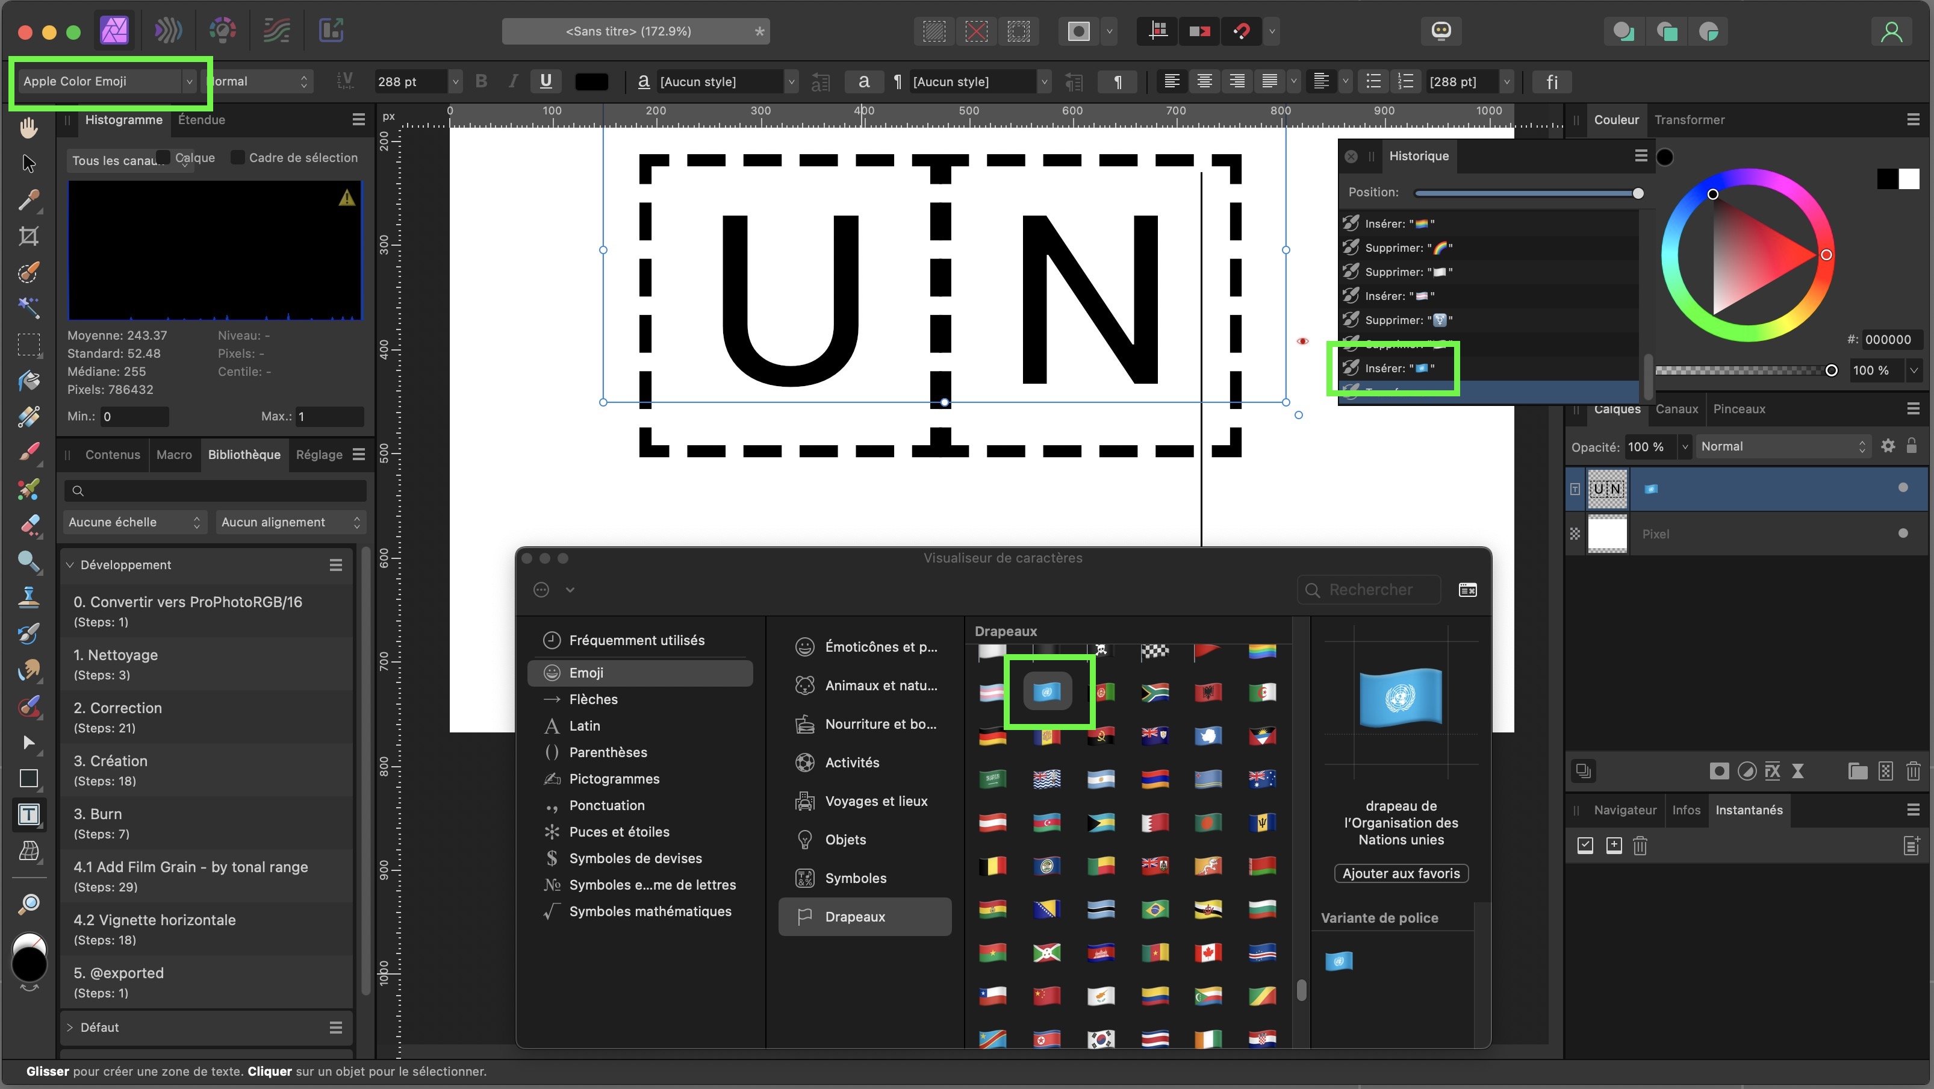This screenshot has width=1934, height=1089.
Task: Switch to Export Persona
Action: coord(331,31)
